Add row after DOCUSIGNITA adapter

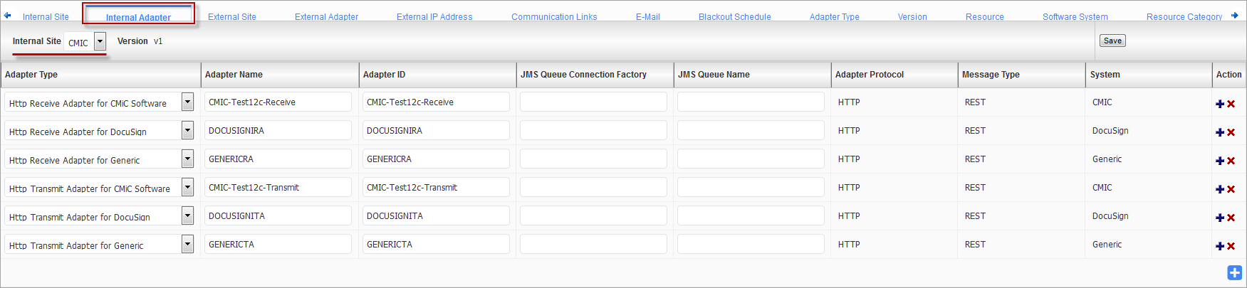point(1220,218)
